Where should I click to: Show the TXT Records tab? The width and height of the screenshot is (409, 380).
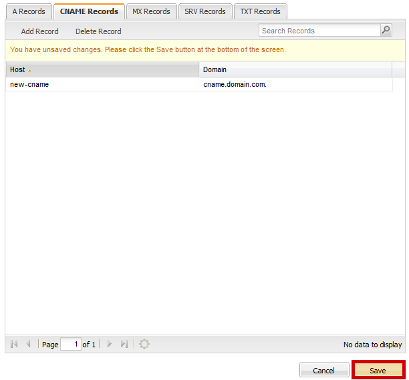coord(261,11)
